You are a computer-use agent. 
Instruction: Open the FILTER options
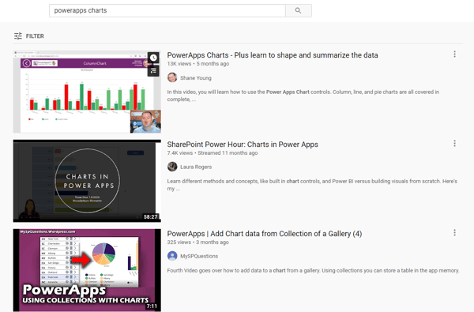point(29,36)
